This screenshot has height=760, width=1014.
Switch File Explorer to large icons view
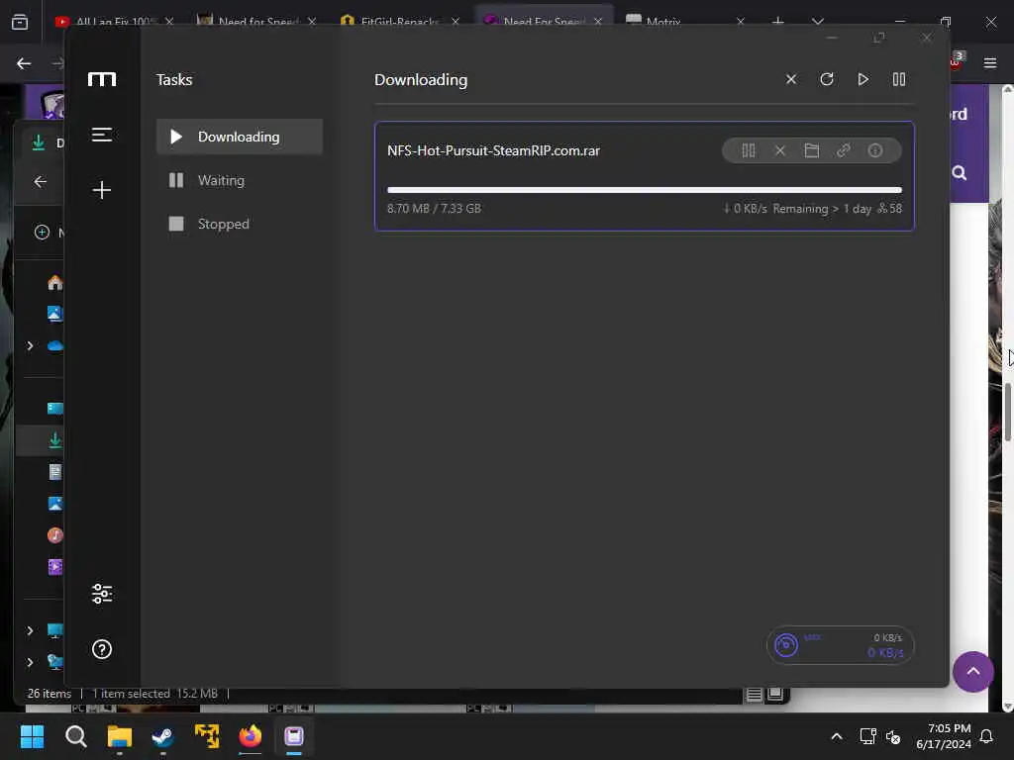[x=775, y=695]
